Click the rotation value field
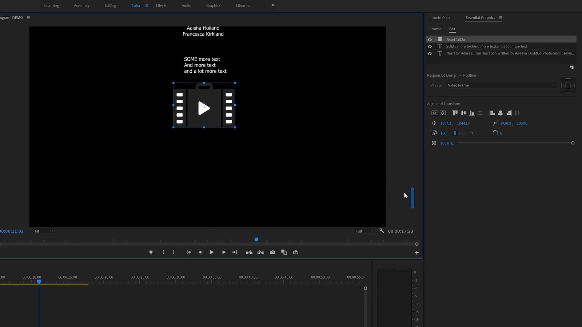The height and width of the screenshot is (327, 582). tap(501, 133)
